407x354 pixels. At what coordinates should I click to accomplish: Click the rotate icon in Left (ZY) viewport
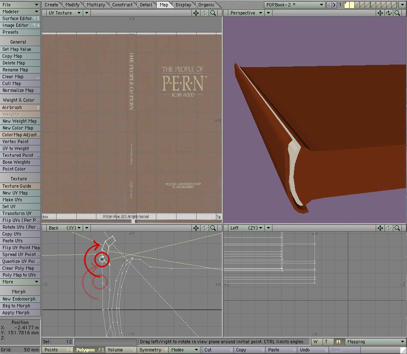pyautogui.click(x=389, y=228)
